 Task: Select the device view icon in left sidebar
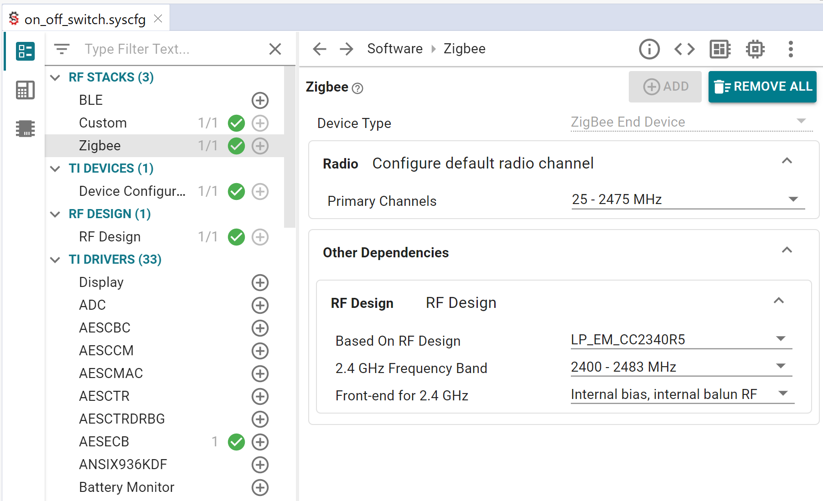pyautogui.click(x=25, y=128)
